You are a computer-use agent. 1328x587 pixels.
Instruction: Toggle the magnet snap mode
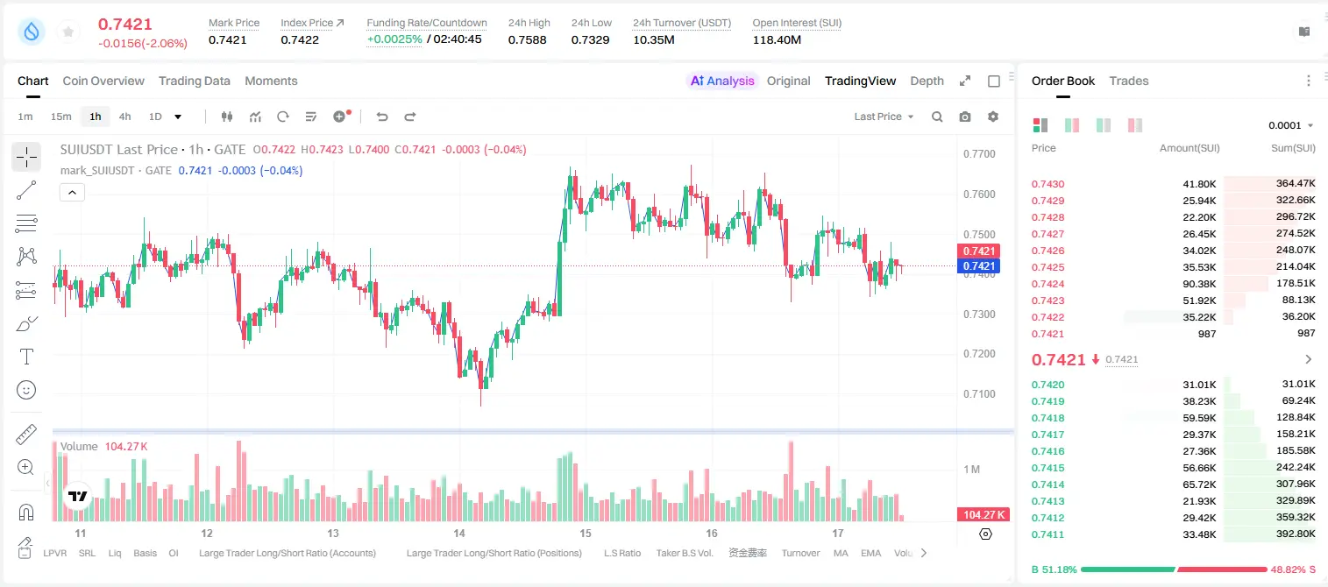tap(26, 512)
